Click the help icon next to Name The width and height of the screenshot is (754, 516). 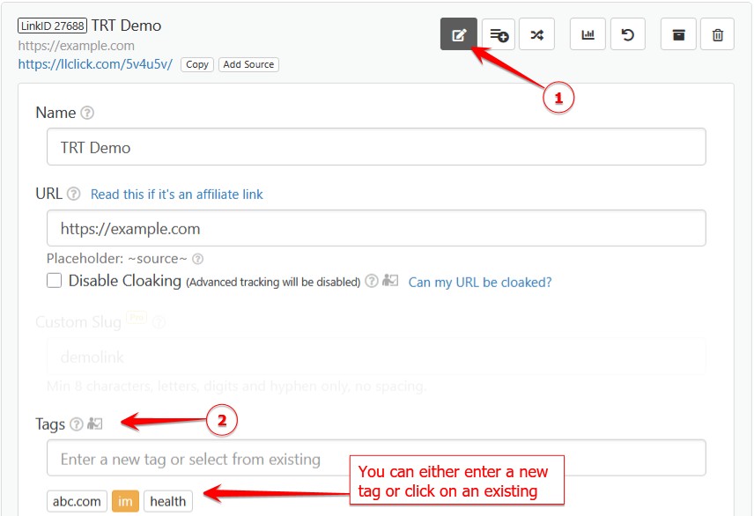87,113
